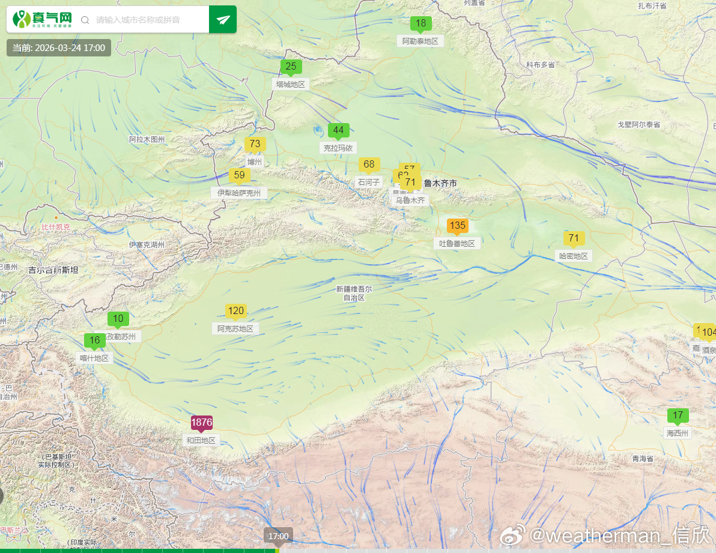This screenshot has height=553, width=716.
Task: Click the 新疆维吾尔自治区 map label
Action: 354,293
